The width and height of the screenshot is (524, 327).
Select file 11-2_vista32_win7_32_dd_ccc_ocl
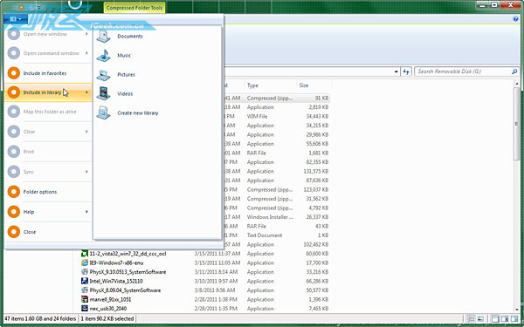(x=128, y=254)
